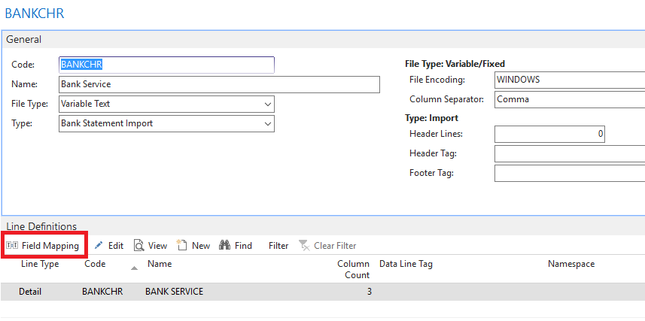Open the Filter option in toolbar
Screen dimensions: 645x321
tap(278, 246)
